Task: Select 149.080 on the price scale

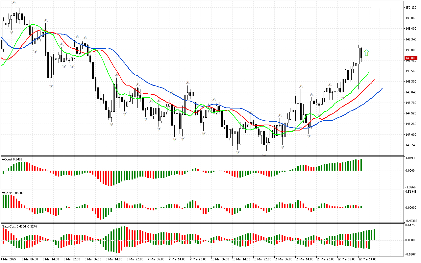Action: tap(411, 50)
